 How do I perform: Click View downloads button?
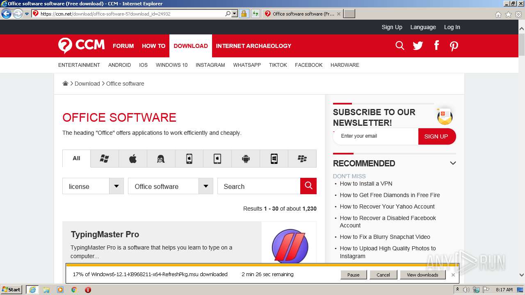coord(422,275)
